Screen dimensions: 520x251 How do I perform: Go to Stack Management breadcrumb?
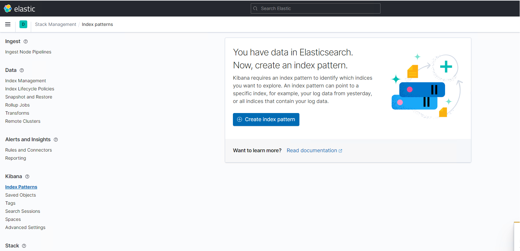[55, 24]
